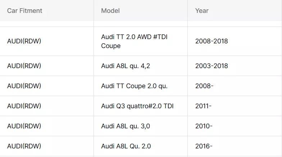Screen dimensions: 282x157
Task: Click the Car Fitment column header
Action: tap(24, 11)
